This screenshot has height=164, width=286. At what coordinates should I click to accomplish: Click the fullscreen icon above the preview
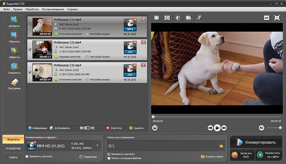(x=277, y=18)
